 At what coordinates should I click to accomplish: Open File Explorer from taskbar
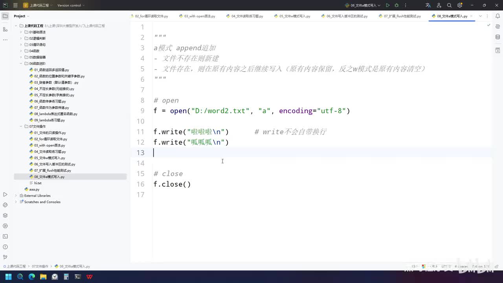click(43, 277)
